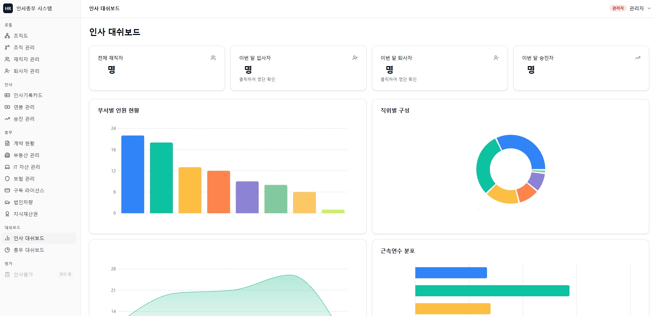Click the 재직자 관리 people icon
The width and height of the screenshot is (654, 316).
click(7, 59)
